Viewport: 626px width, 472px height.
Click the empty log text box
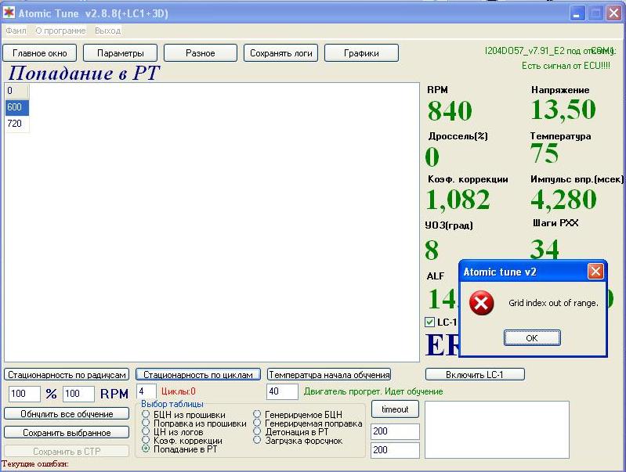pos(497,430)
